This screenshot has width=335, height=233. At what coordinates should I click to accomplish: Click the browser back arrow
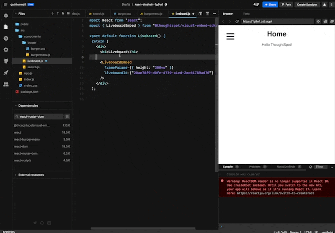(x=223, y=21)
